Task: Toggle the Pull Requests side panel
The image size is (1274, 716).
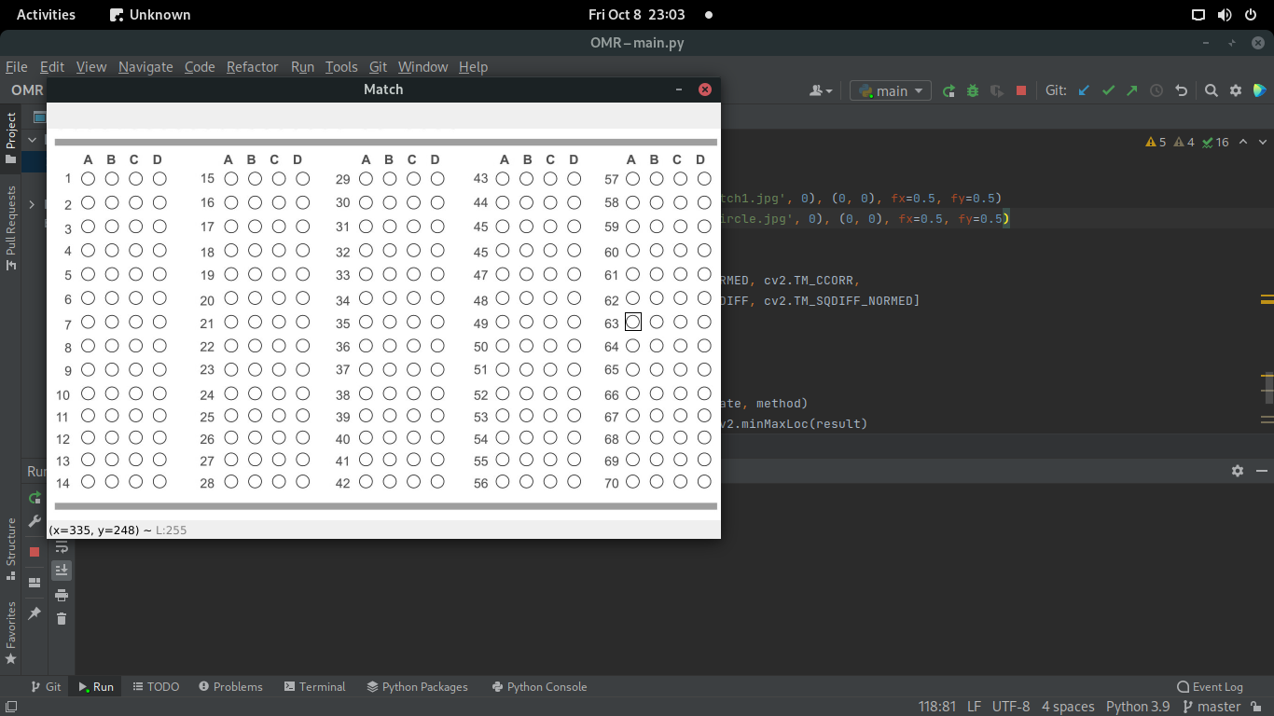Action: 11,228
